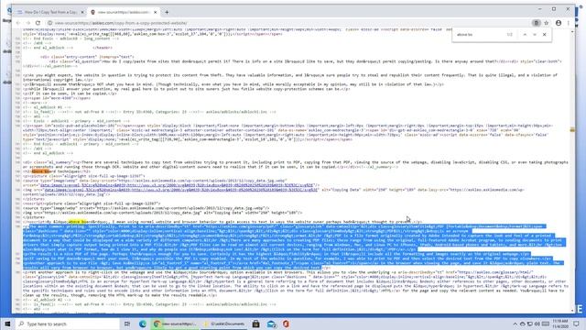
Task: Click the yellow highlighted 'above bo' match
Action: 77,222
